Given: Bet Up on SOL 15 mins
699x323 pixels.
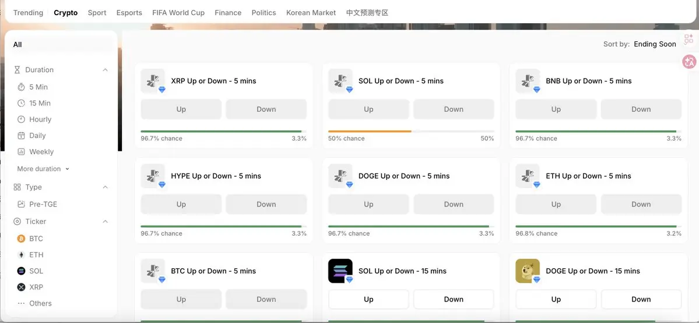Looking at the screenshot, I should pos(368,299).
